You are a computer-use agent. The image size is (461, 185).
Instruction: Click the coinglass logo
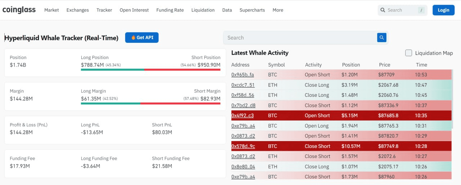pos(19,10)
